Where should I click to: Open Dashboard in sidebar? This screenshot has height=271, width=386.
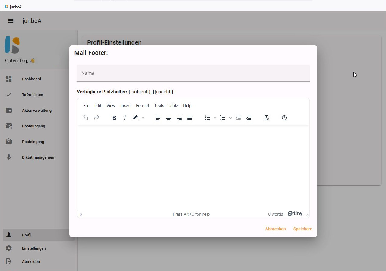click(39, 79)
